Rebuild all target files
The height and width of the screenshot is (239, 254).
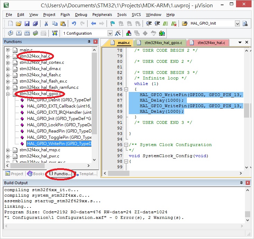[27, 33]
